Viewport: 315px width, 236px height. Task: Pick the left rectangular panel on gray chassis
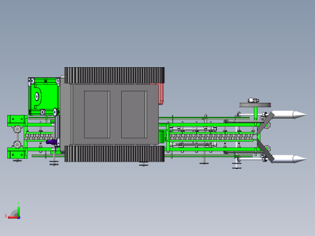click(97, 114)
